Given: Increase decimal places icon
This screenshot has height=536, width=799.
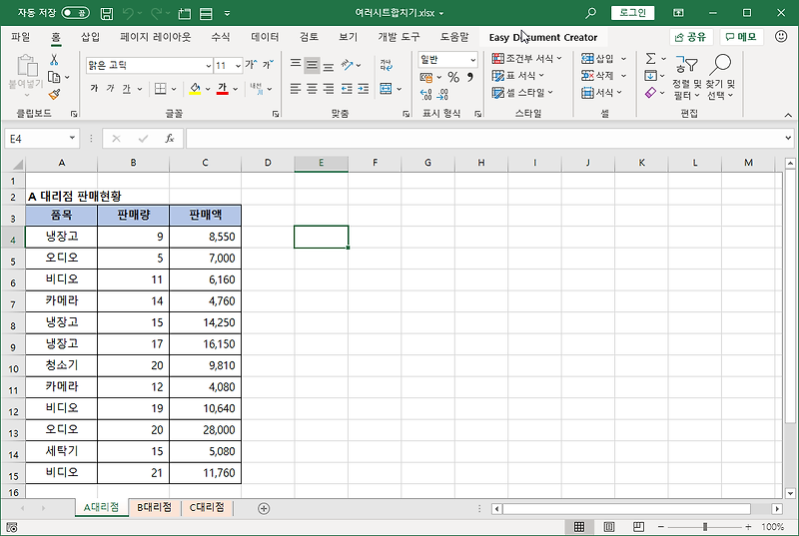Looking at the screenshot, I should 426,94.
